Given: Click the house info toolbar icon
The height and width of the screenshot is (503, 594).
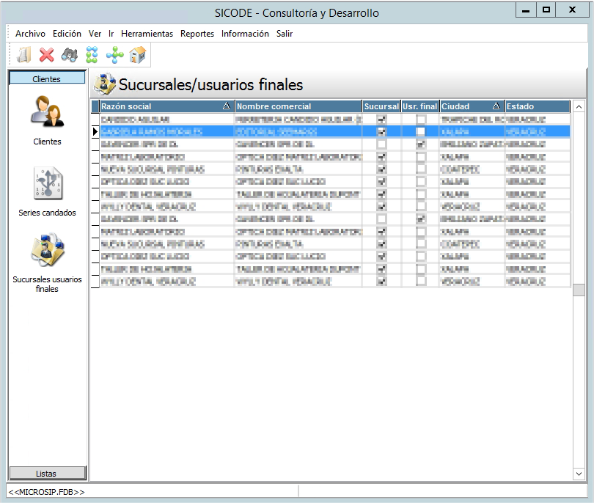Looking at the screenshot, I should coord(137,54).
